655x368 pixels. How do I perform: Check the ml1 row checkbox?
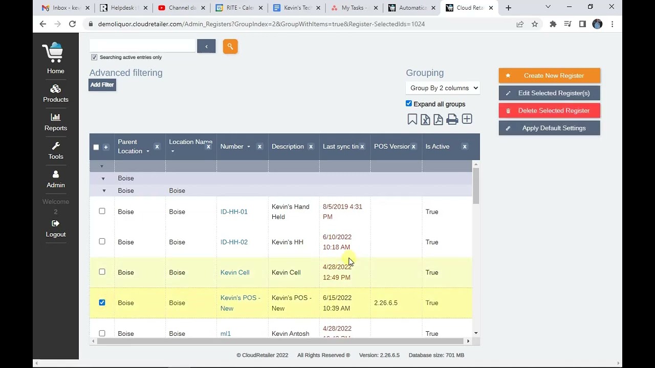coord(102,333)
